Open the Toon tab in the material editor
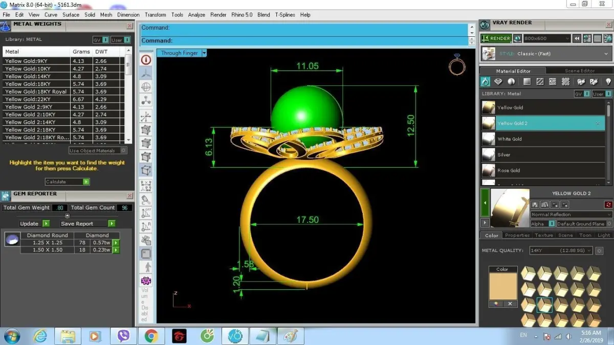 585,235
